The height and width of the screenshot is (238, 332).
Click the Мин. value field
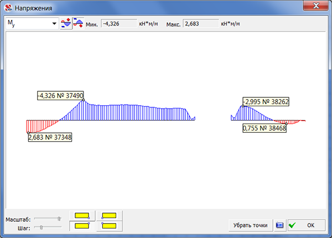pyautogui.click(x=118, y=24)
